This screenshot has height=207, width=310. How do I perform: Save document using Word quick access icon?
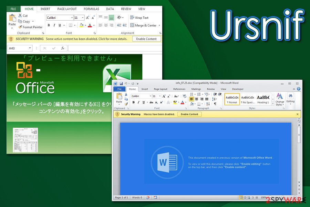(x=121, y=83)
